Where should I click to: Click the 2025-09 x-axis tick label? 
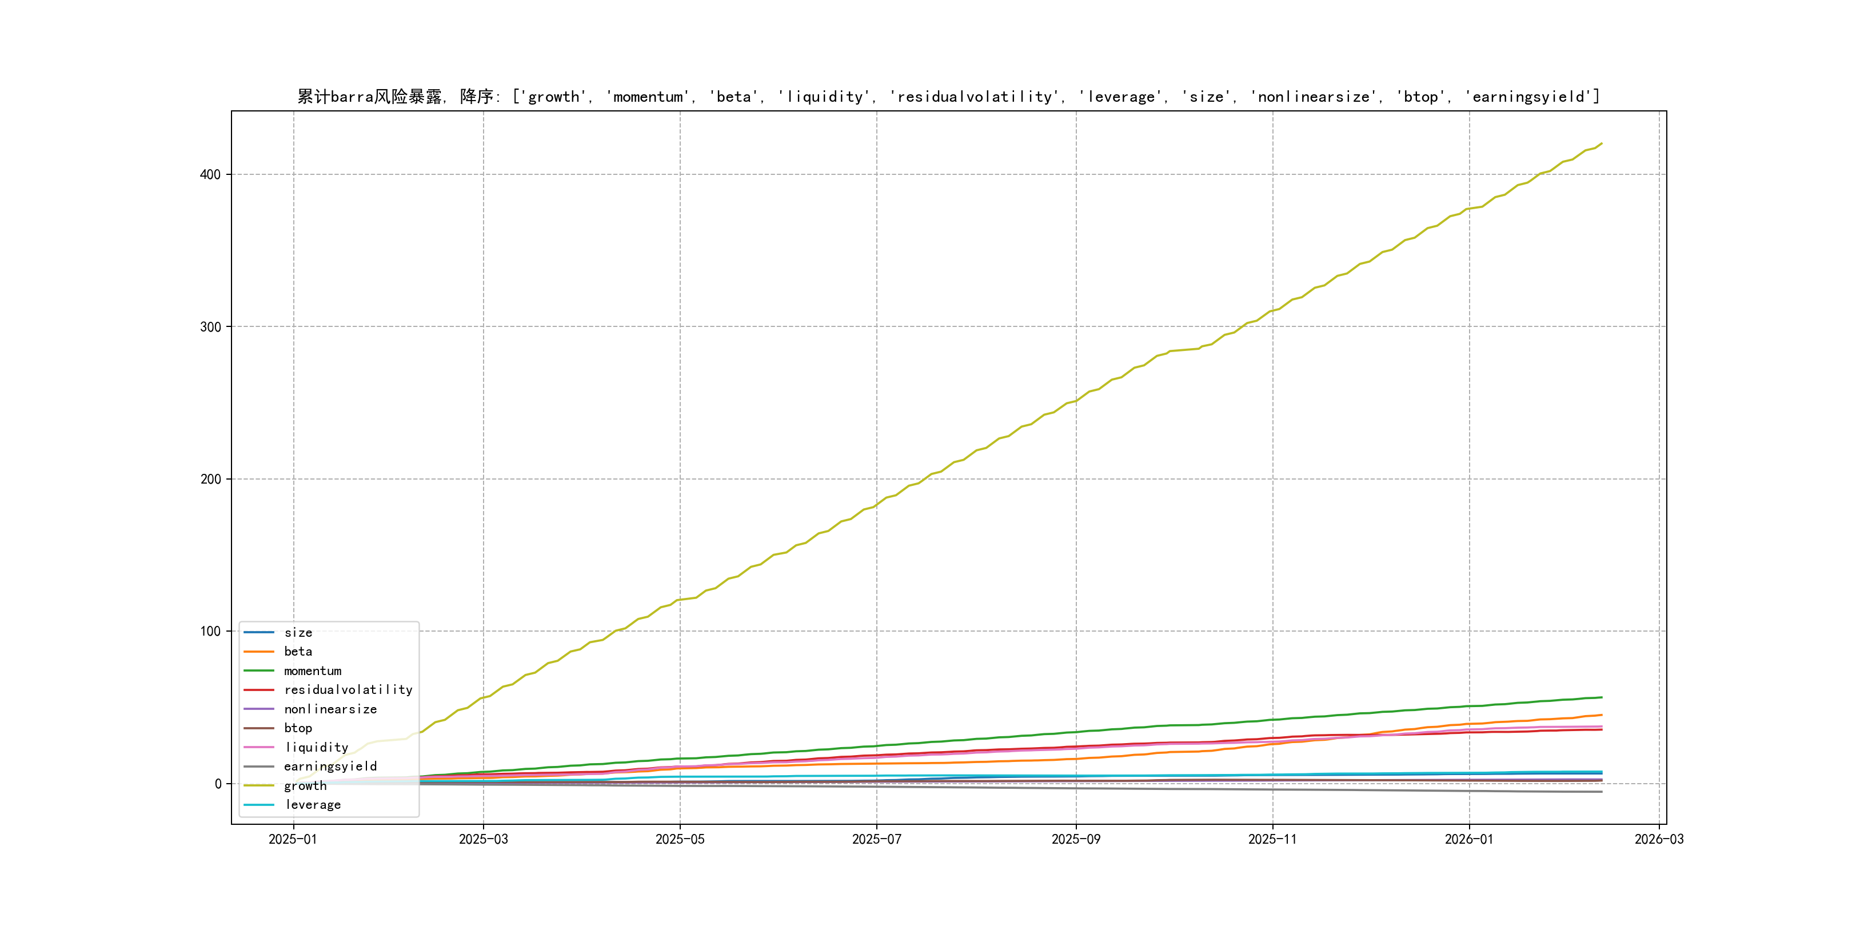pyautogui.click(x=1076, y=839)
